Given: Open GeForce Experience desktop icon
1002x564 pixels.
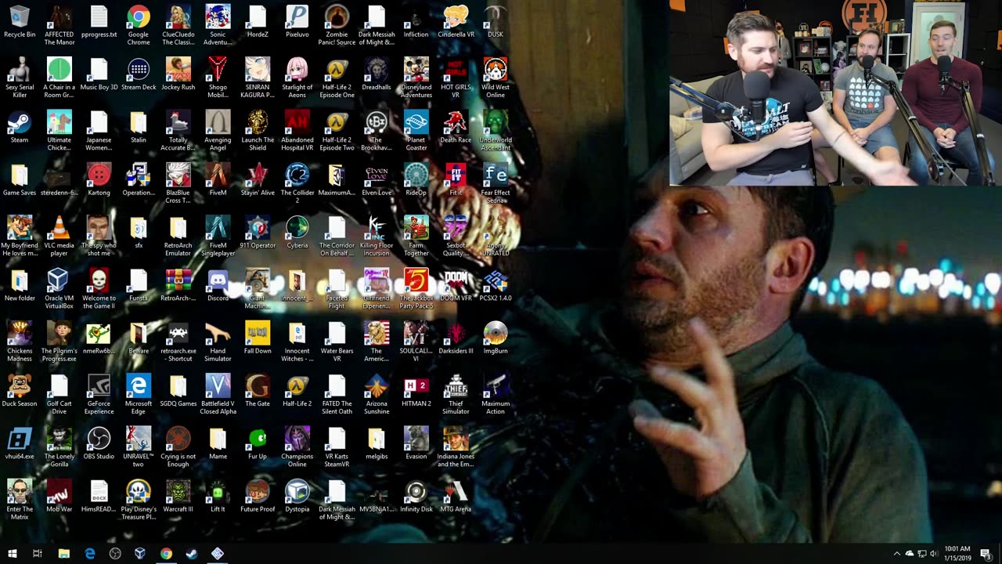Looking at the screenshot, I should [x=99, y=395].
